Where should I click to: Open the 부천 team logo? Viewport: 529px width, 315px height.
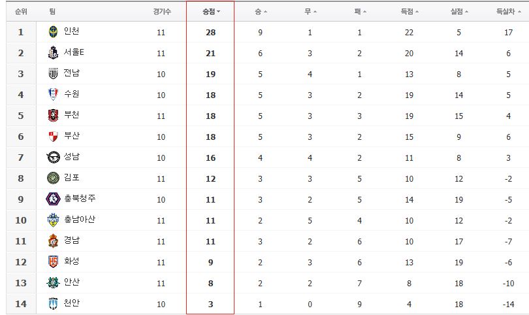tap(53, 116)
